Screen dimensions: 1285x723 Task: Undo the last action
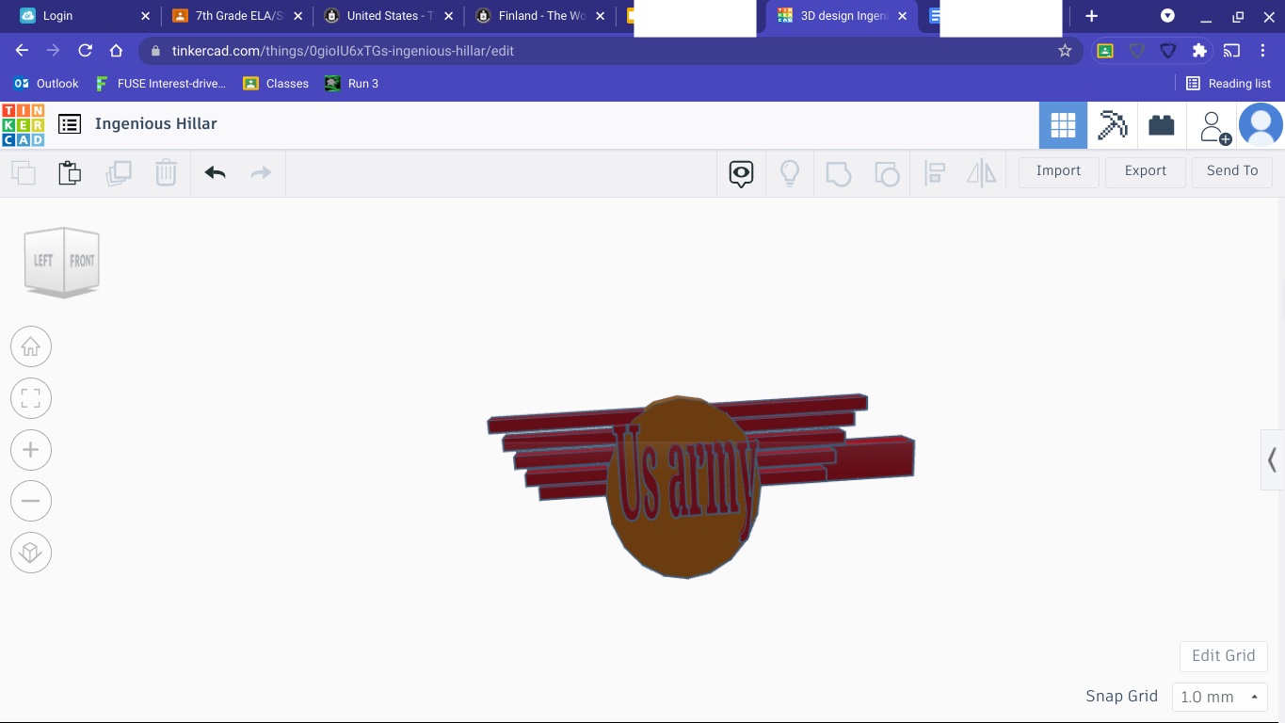(215, 172)
